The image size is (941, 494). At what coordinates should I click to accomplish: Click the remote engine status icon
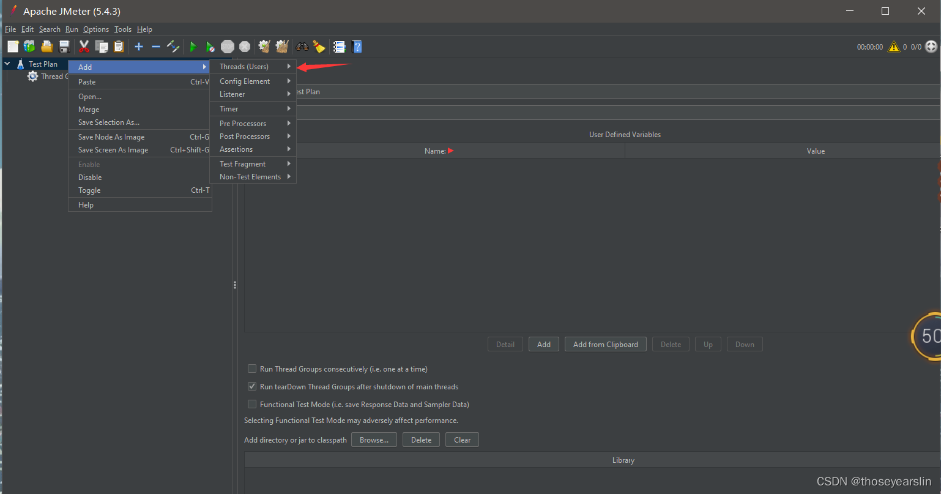[931, 47]
